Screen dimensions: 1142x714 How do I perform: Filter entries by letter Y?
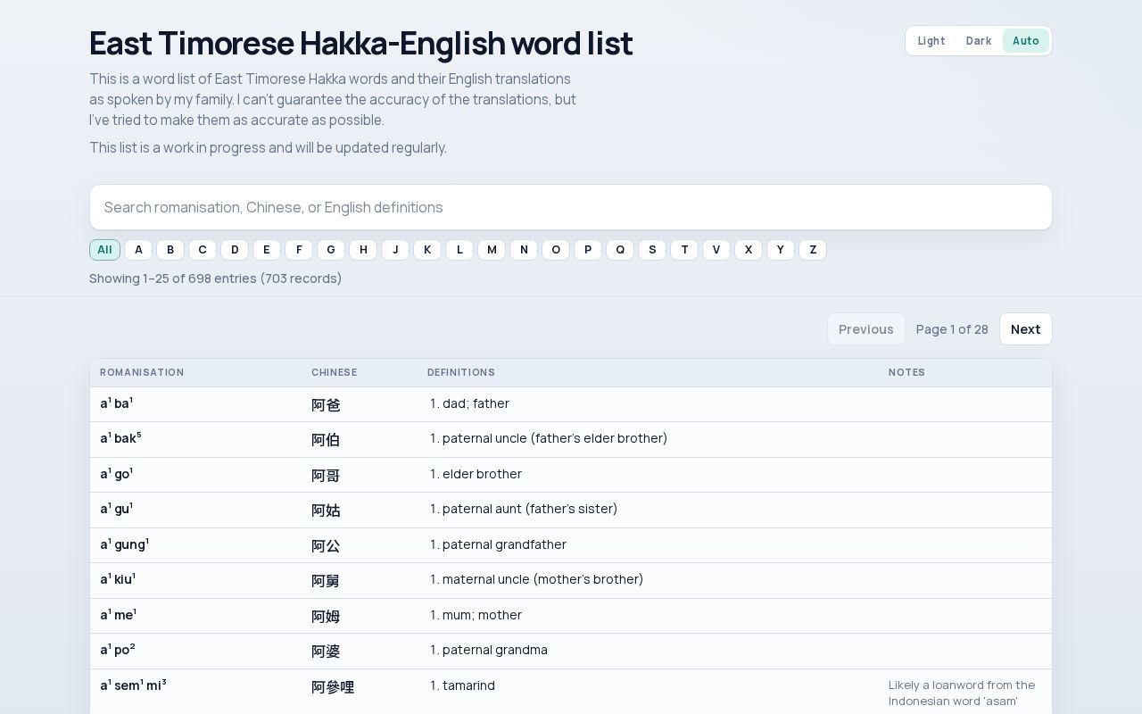tap(781, 250)
